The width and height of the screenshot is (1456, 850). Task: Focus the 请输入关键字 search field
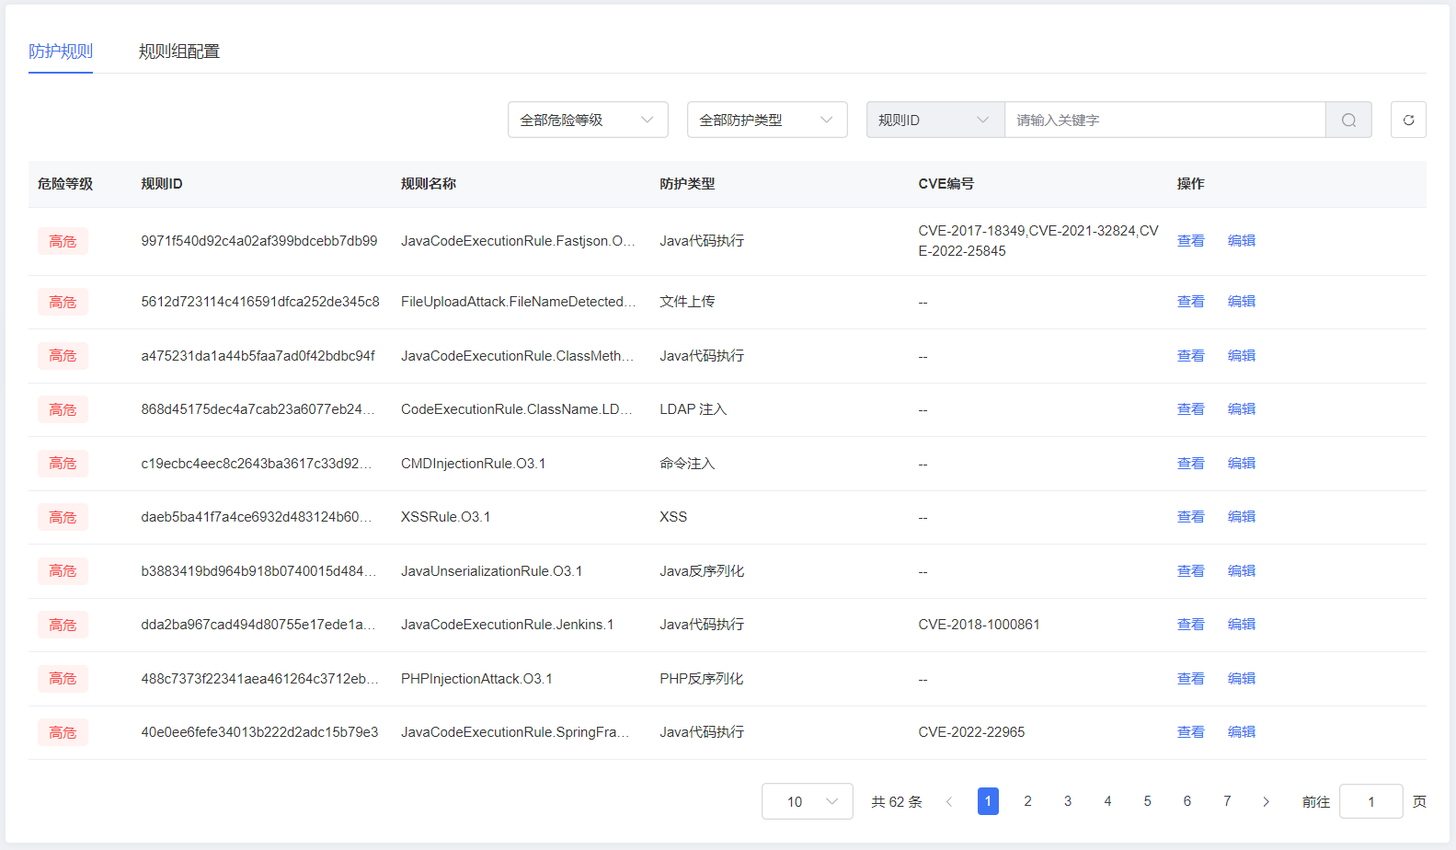(x=1164, y=120)
